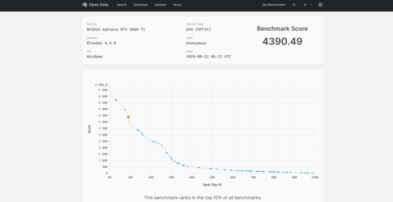Click the Benchmark Score heading
This screenshot has width=393, height=202.
coord(282,29)
